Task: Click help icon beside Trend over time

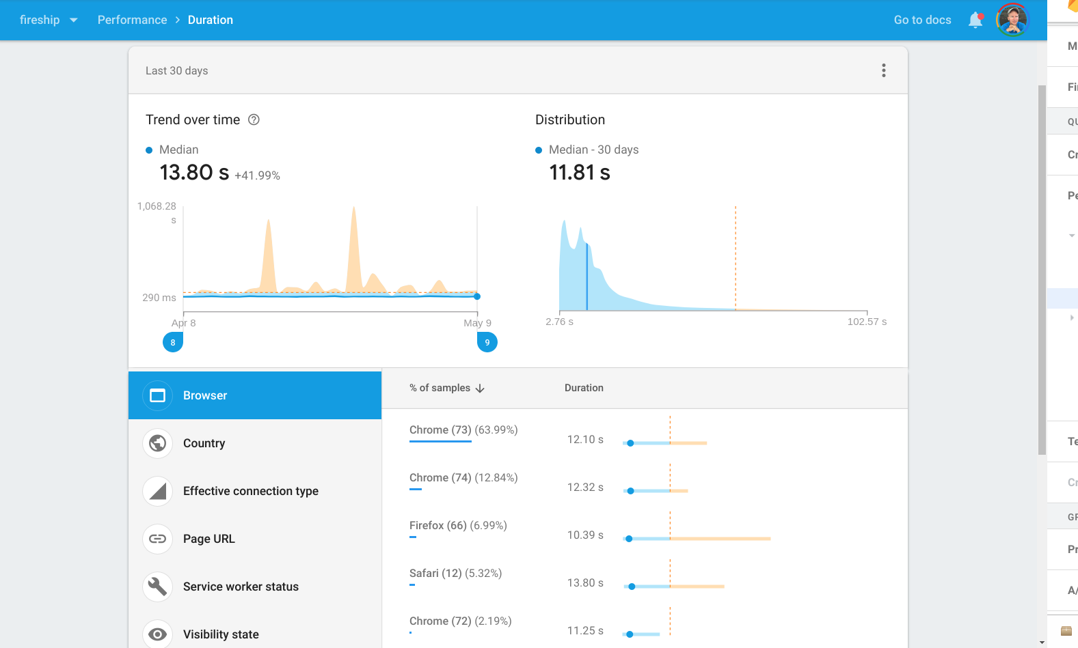Action: coord(254,120)
